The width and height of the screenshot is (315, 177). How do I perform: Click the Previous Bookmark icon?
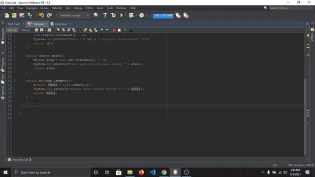point(85,30)
